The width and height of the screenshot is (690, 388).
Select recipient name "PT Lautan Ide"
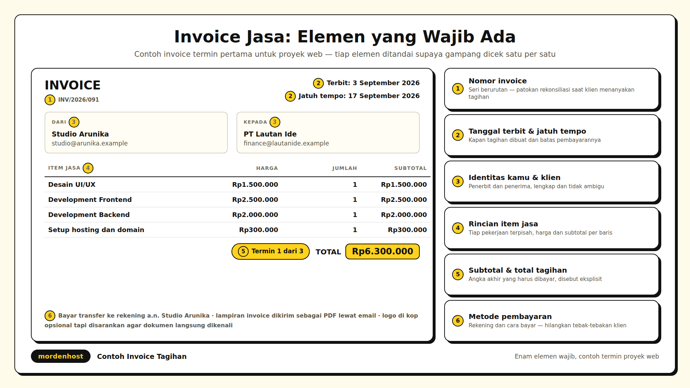[270, 134]
